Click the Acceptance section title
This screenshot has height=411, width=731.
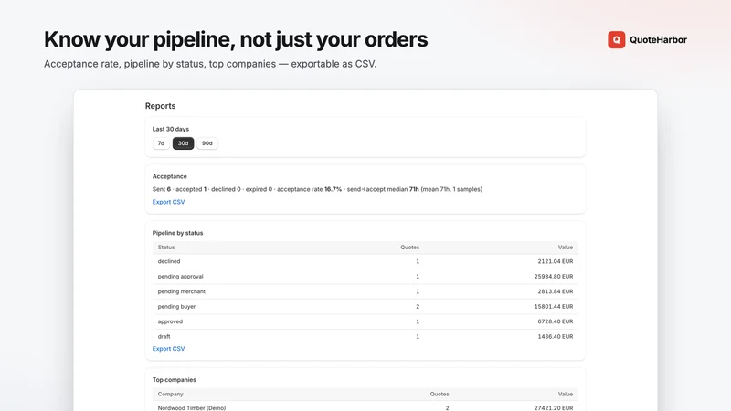[170, 176]
